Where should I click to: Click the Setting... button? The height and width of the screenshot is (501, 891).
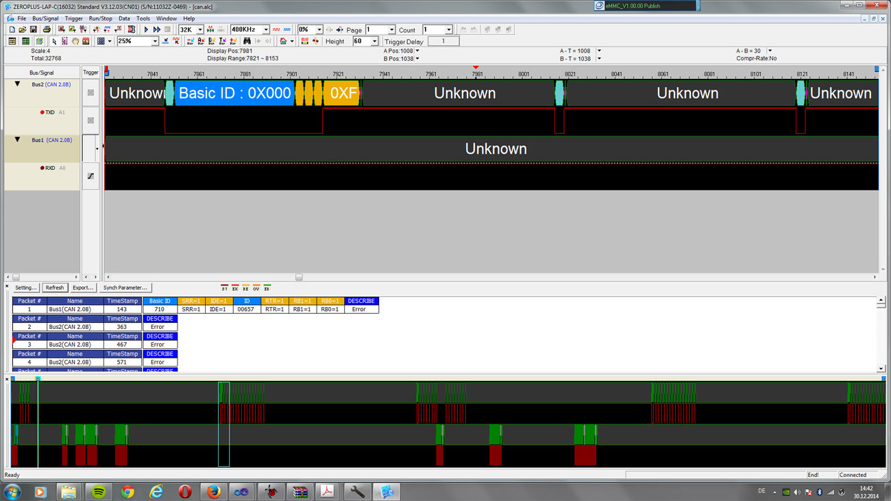(x=26, y=288)
